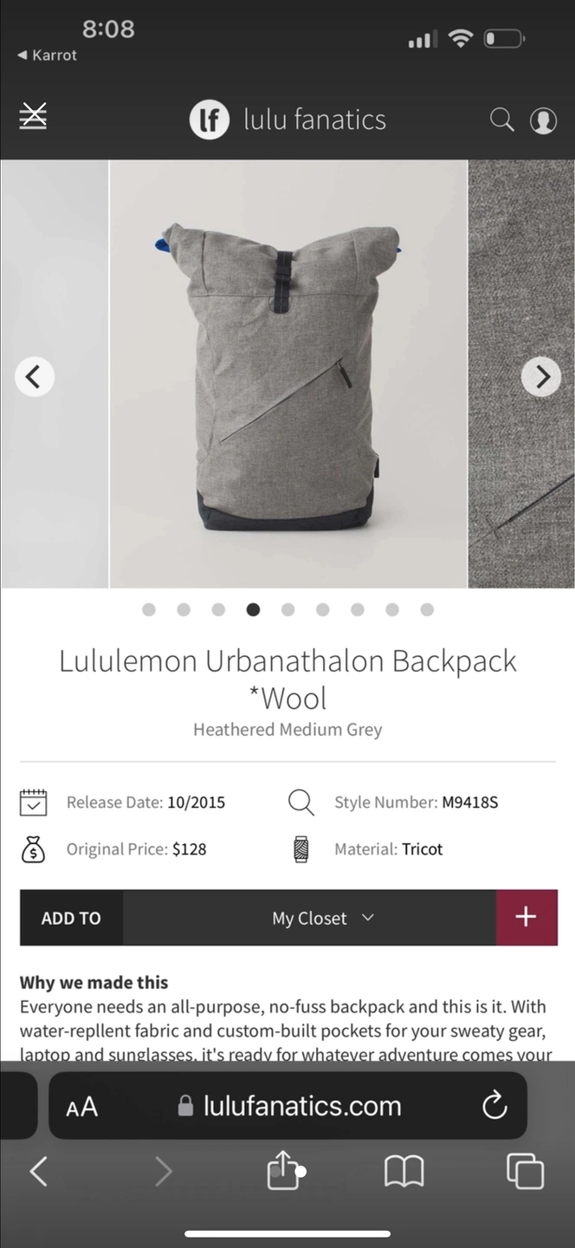The height and width of the screenshot is (1248, 575).
Task: Show the previous product image
Action: (x=34, y=377)
